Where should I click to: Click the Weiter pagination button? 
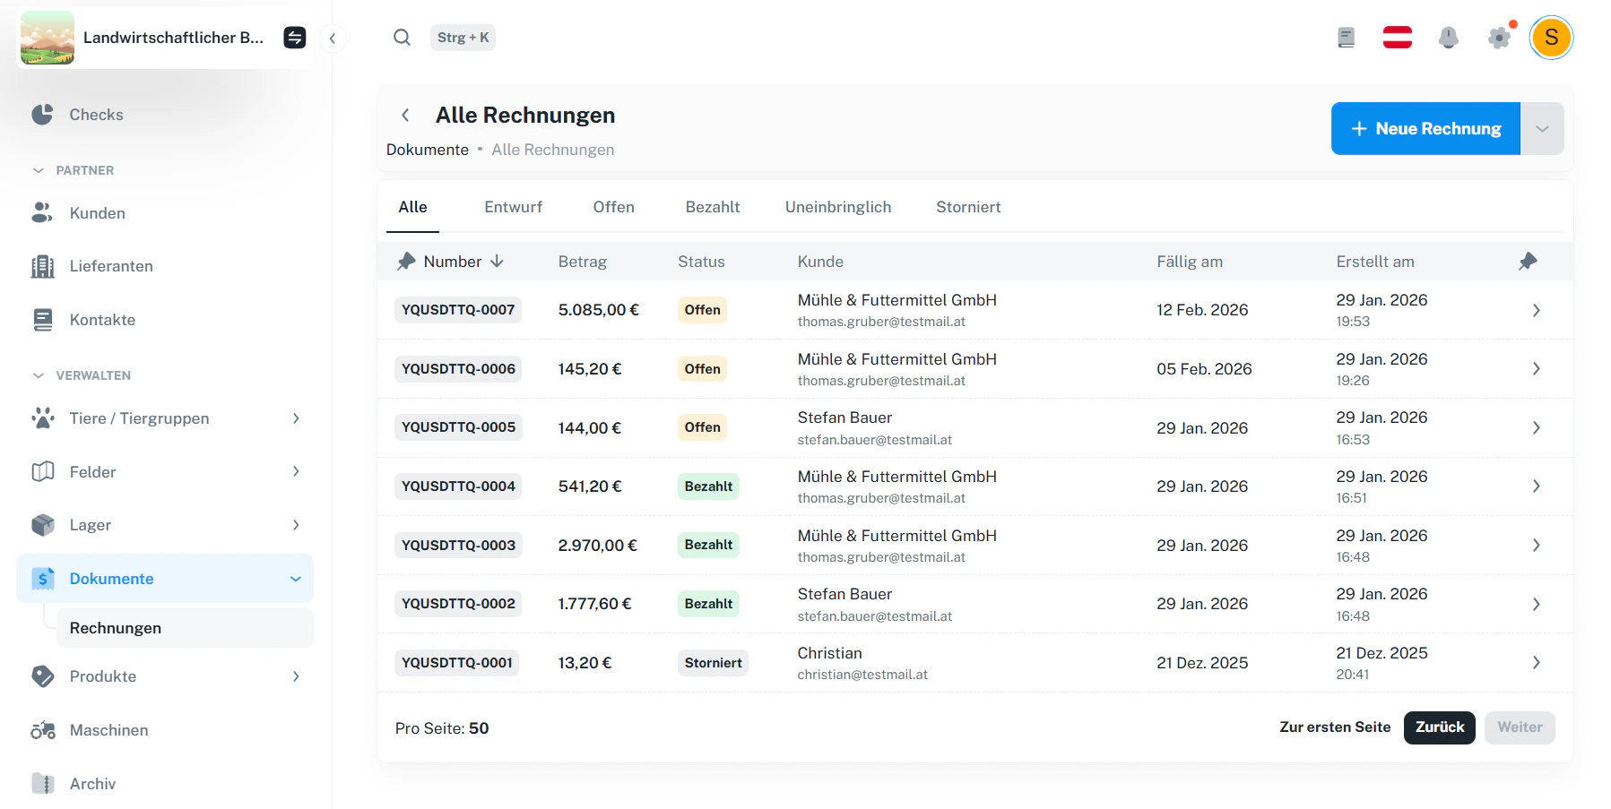pos(1520,727)
